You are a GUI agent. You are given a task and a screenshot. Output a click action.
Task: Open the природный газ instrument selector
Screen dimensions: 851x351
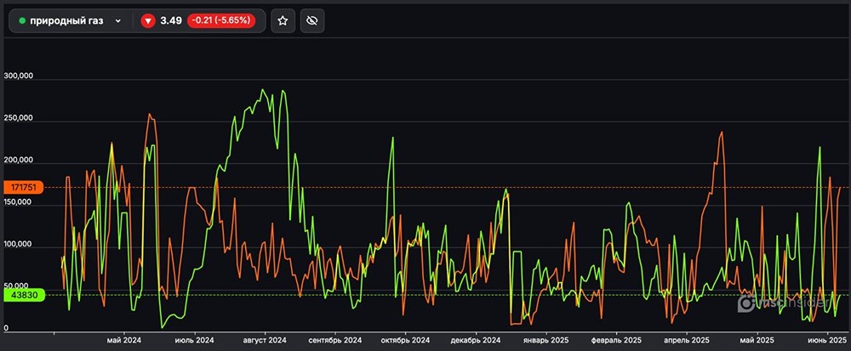pyautogui.click(x=66, y=20)
